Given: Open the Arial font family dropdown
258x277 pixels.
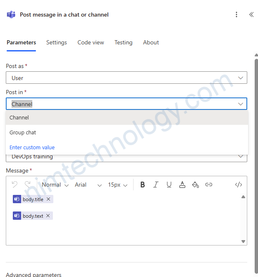Looking at the screenshot, I should click(x=88, y=185).
